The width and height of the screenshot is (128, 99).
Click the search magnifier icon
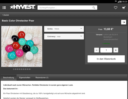point(94,8)
